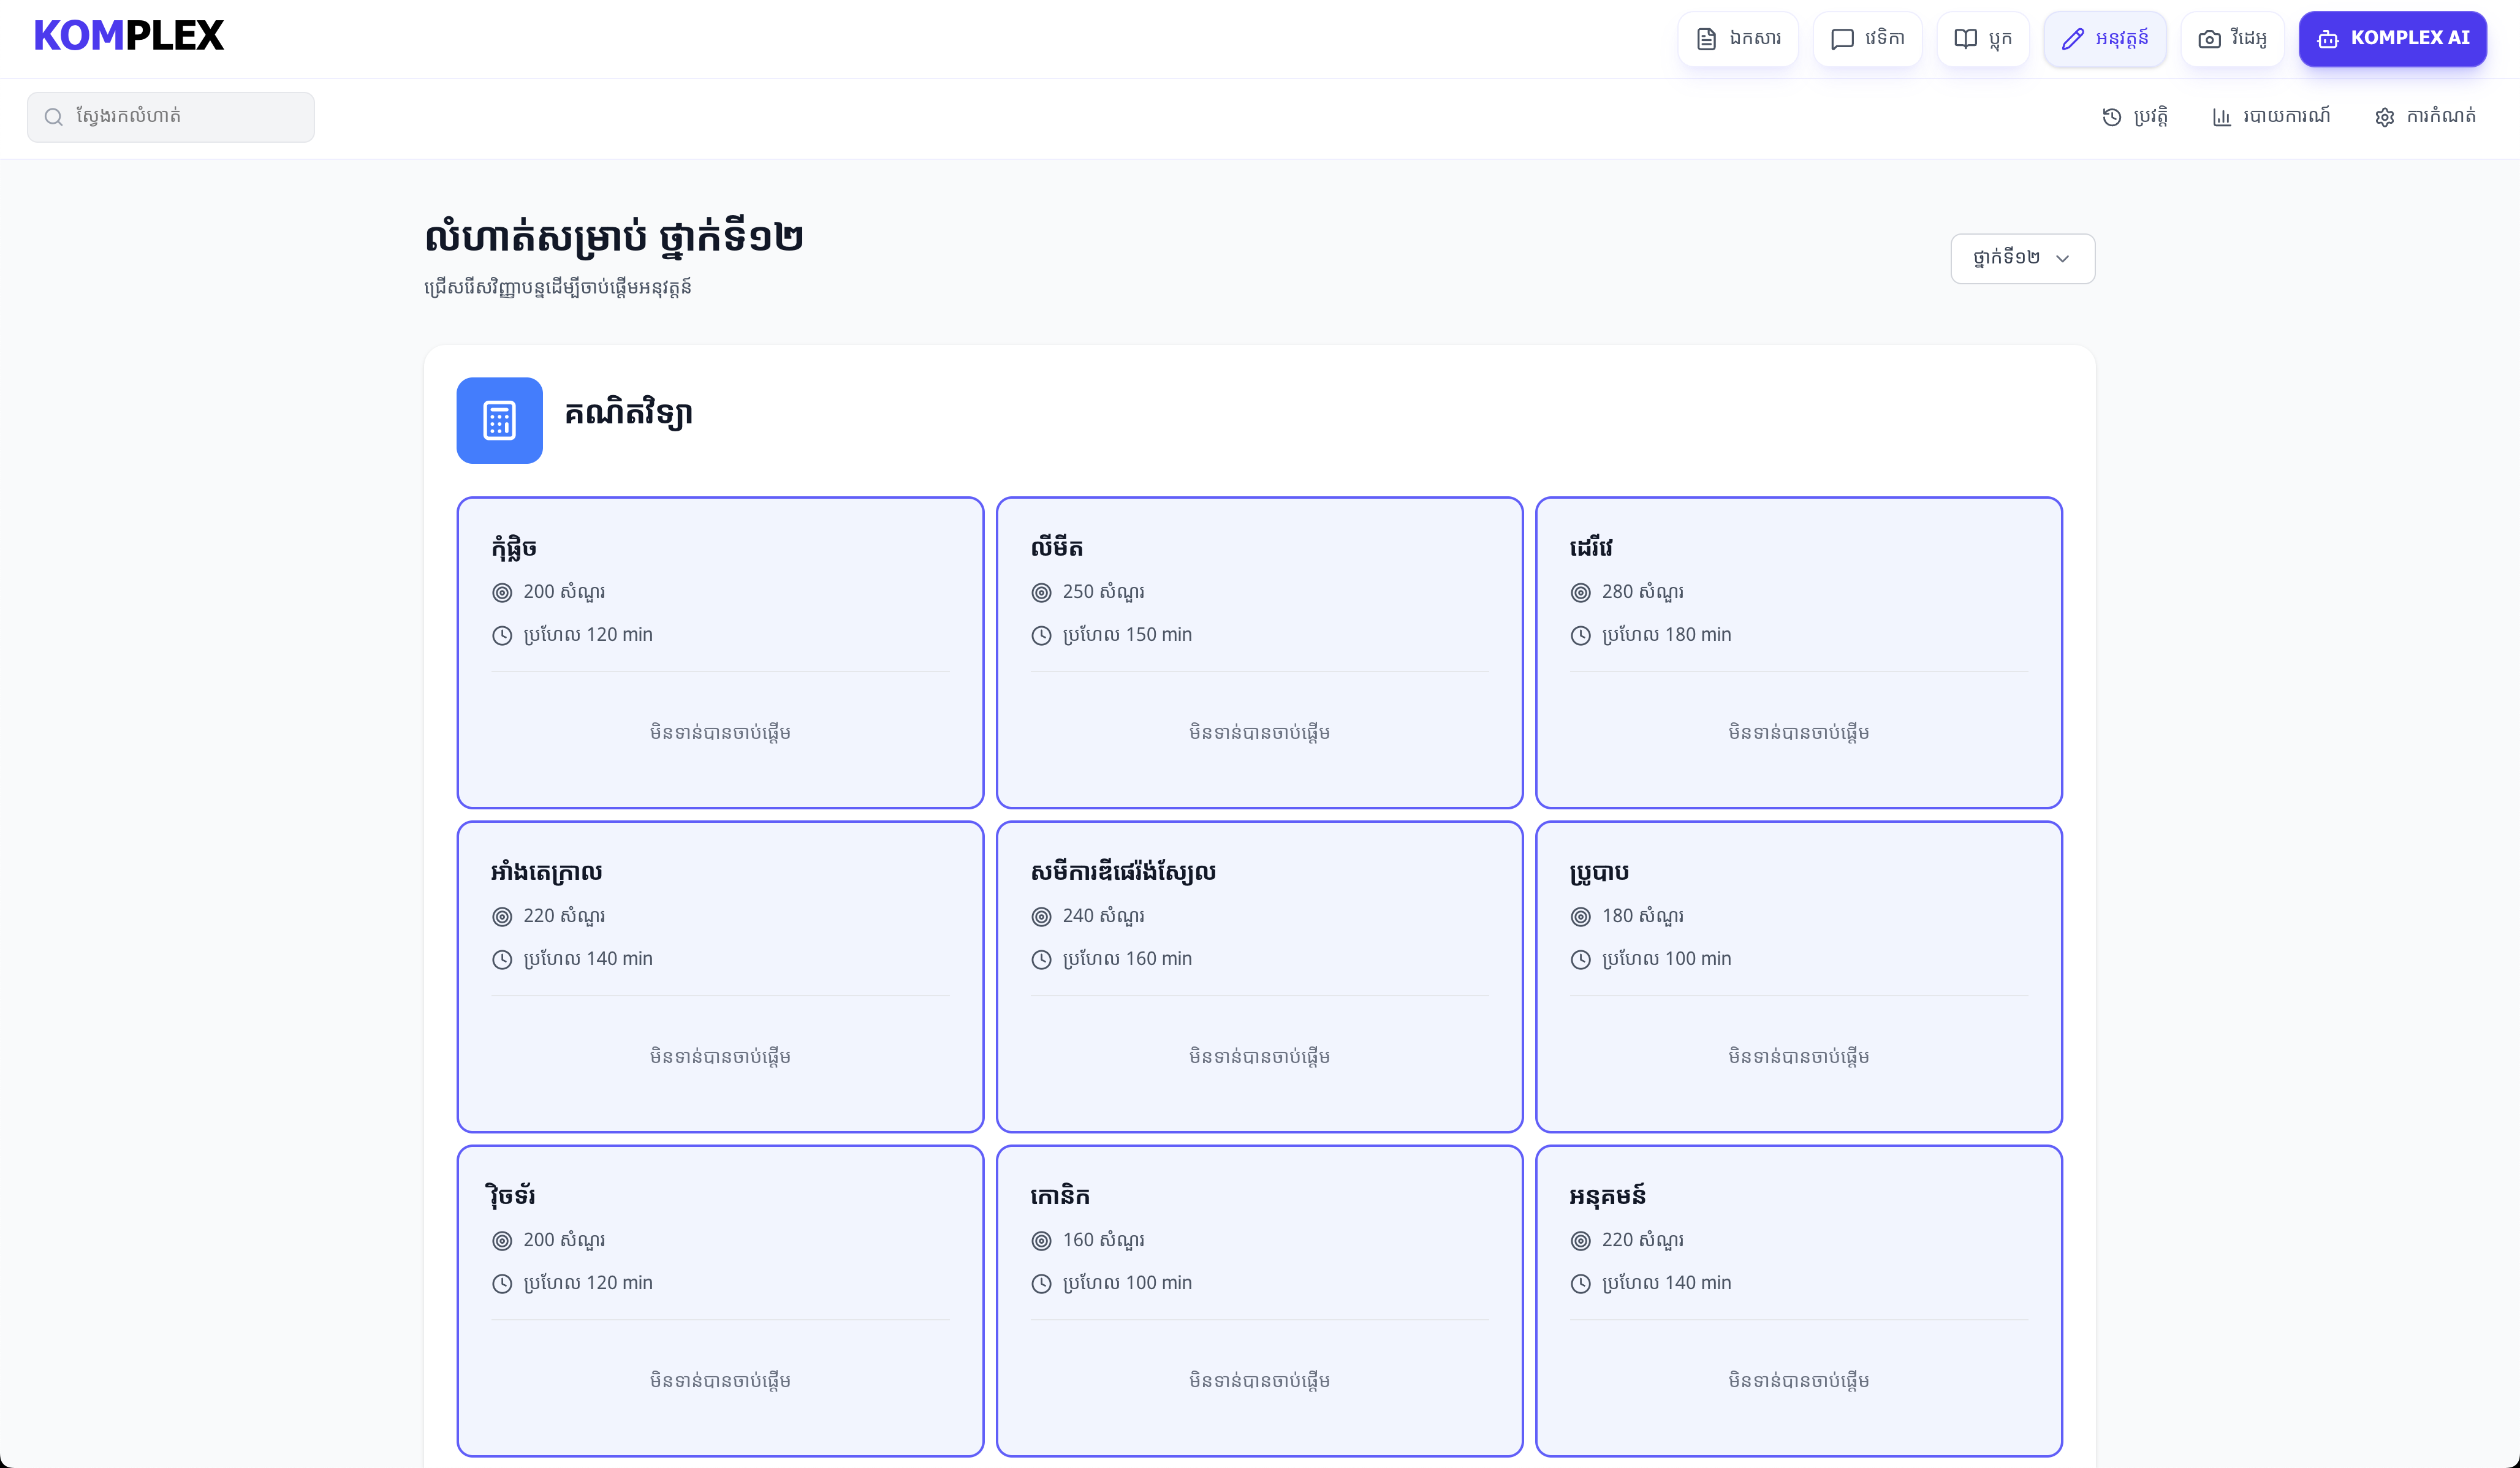The image size is (2520, 1468).
Task: Open the លីមីត exercise card
Action: coord(1259,652)
